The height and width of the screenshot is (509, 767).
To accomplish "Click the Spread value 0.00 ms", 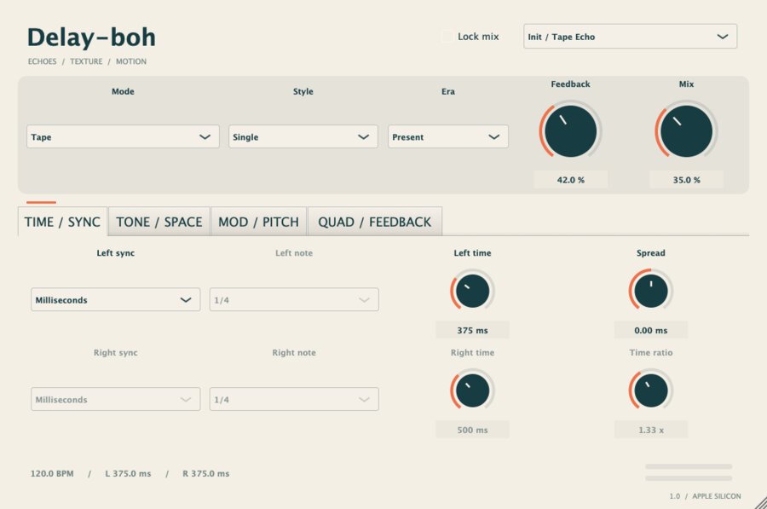I will pyautogui.click(x=651, y=330).
